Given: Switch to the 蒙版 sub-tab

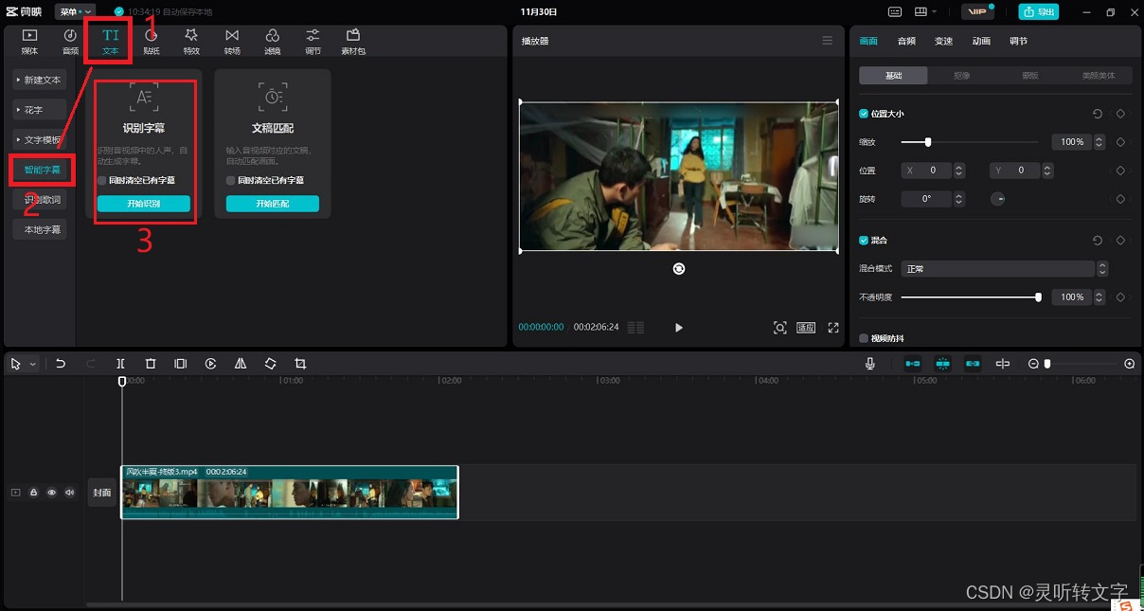Looking at the screenshot, I should 1029,76.
